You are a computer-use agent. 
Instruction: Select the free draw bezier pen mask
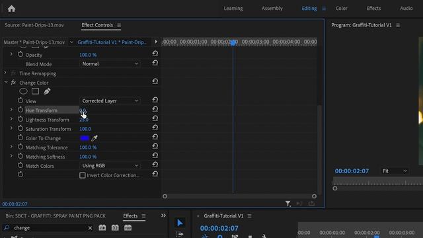click(x=47, y=91)
